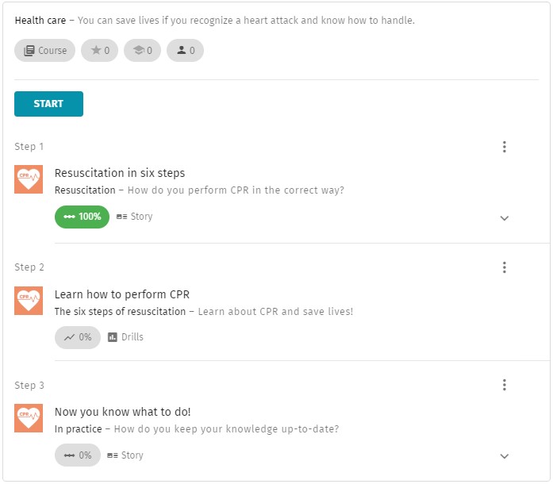
Task: Click the 0% progress badge for Drills
Action: click(x=78, y=337)
